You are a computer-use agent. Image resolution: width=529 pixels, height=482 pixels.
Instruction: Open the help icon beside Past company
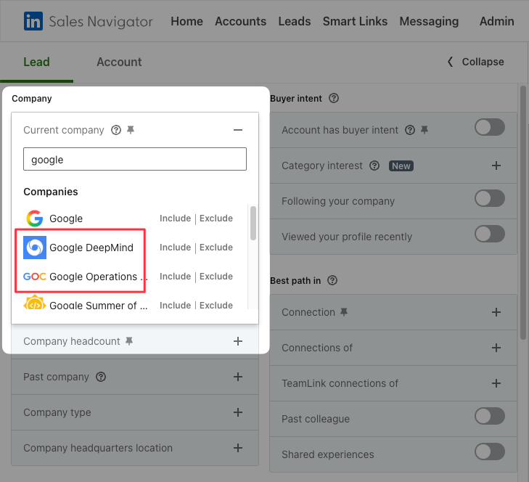click(x=101, y=377)
